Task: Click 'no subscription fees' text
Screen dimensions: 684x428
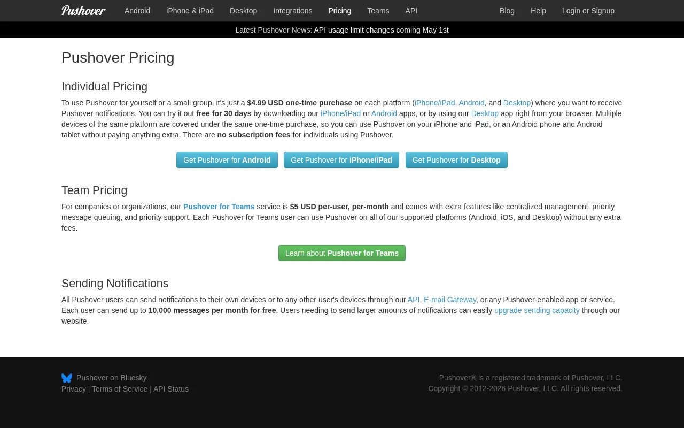Action: (x=254, y=135)
